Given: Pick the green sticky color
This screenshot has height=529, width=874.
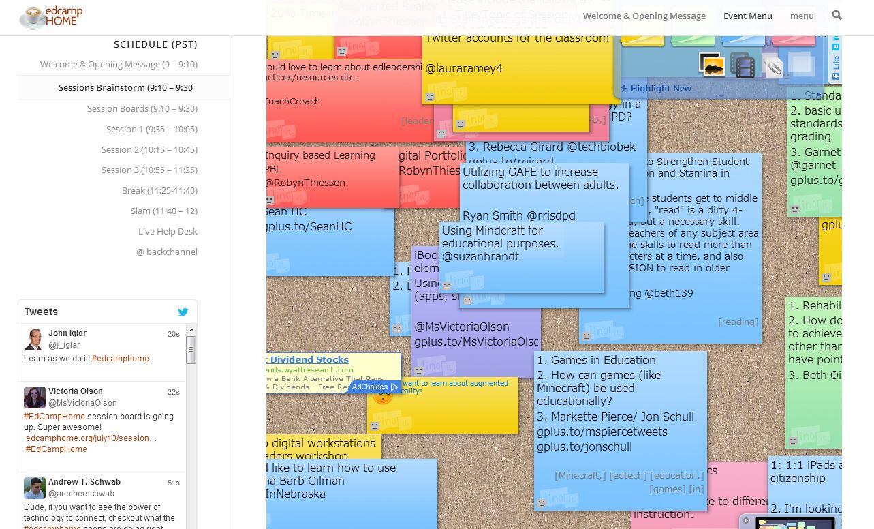Looking at the screenshot, I should (x=693, y=40).
